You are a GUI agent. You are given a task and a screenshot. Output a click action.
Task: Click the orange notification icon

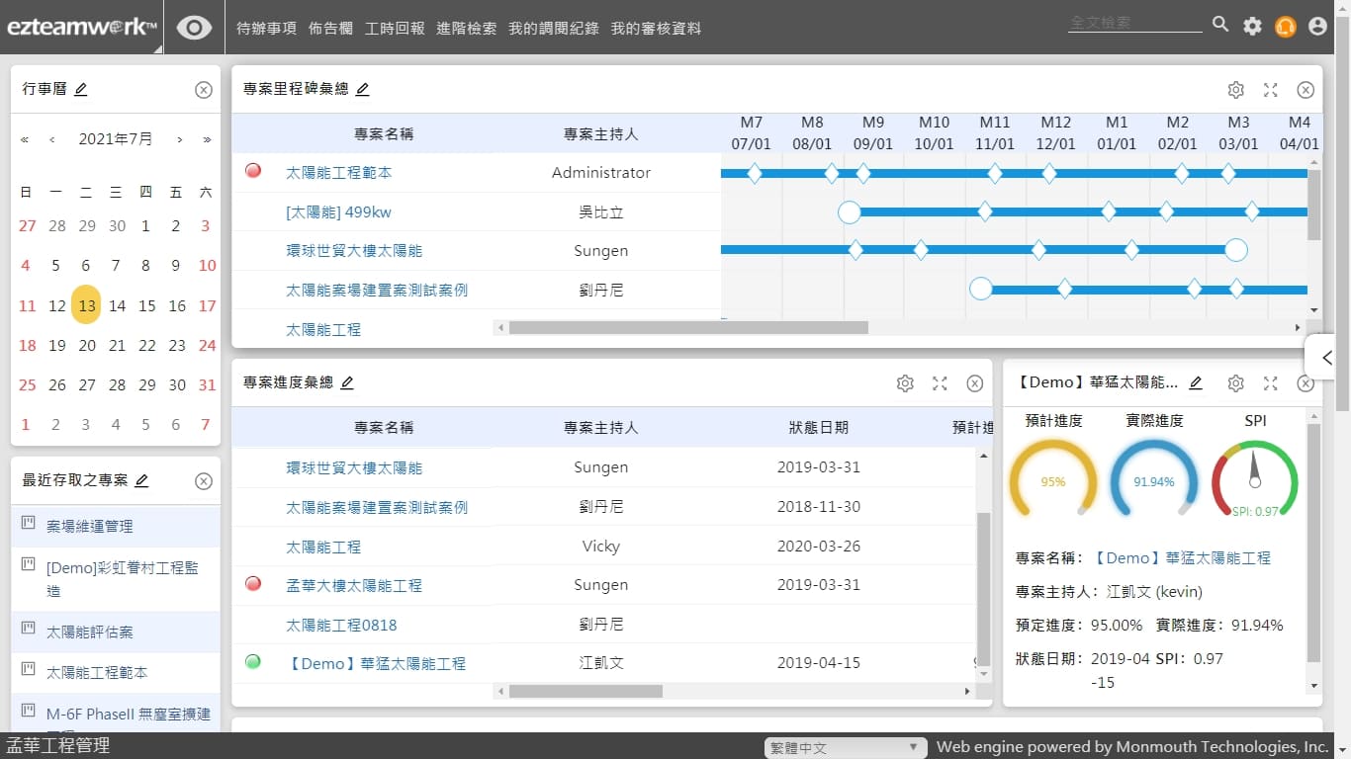point(1285,27)
